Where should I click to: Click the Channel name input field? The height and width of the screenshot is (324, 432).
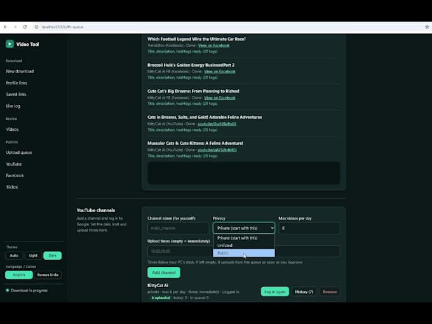pyautogui.click(x=178, y=229)
